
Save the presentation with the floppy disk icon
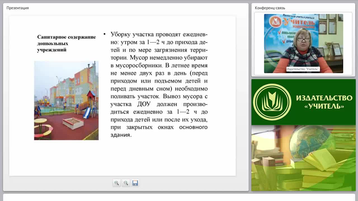tap(135, 183)
